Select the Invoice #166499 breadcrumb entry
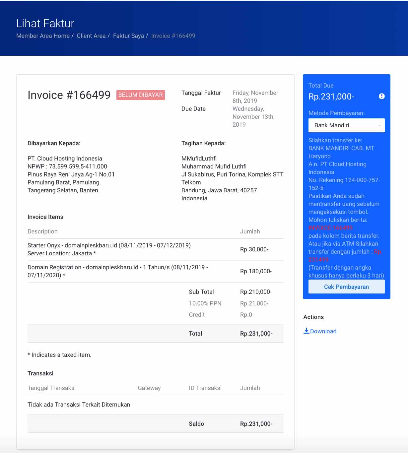The image size is (408, 453). (173, 36)
